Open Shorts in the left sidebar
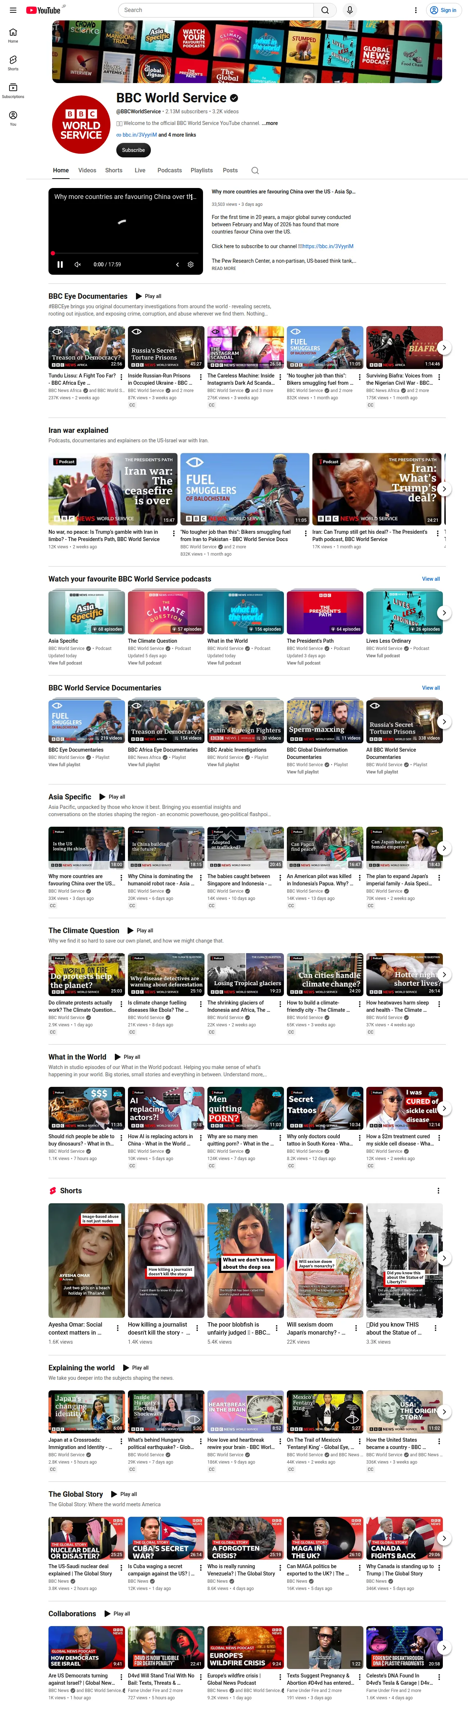 coord(13,63)
